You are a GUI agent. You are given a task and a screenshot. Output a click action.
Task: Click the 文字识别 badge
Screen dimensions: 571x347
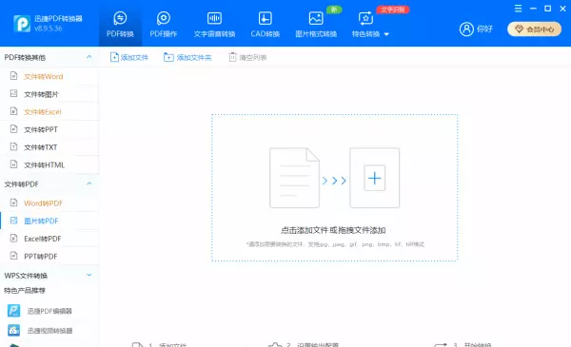click(393, 10)
